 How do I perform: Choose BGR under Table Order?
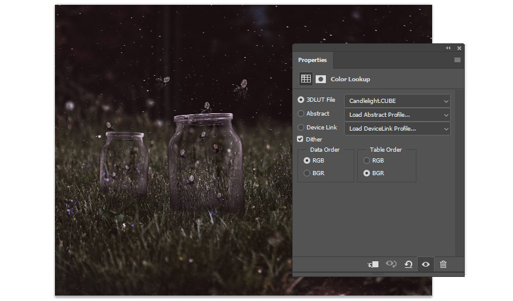(x=366, y=173)
